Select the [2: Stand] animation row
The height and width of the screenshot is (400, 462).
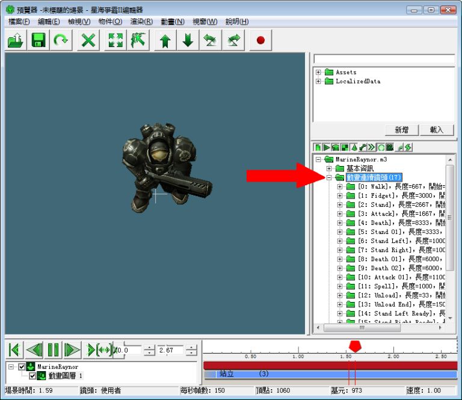click(x=402, y=205)
